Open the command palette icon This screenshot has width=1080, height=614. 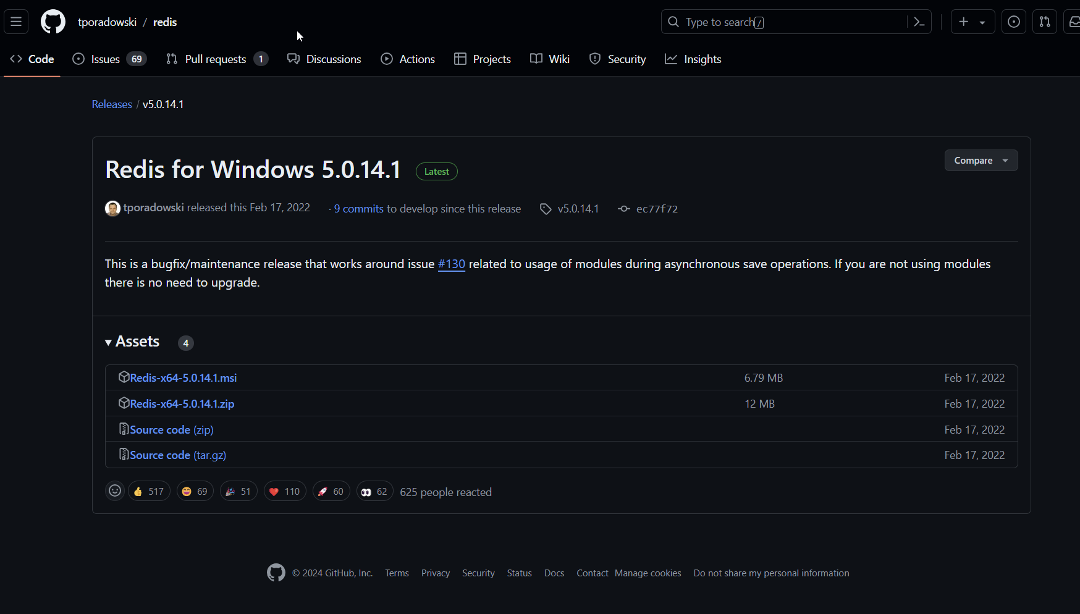pos(919,22)
